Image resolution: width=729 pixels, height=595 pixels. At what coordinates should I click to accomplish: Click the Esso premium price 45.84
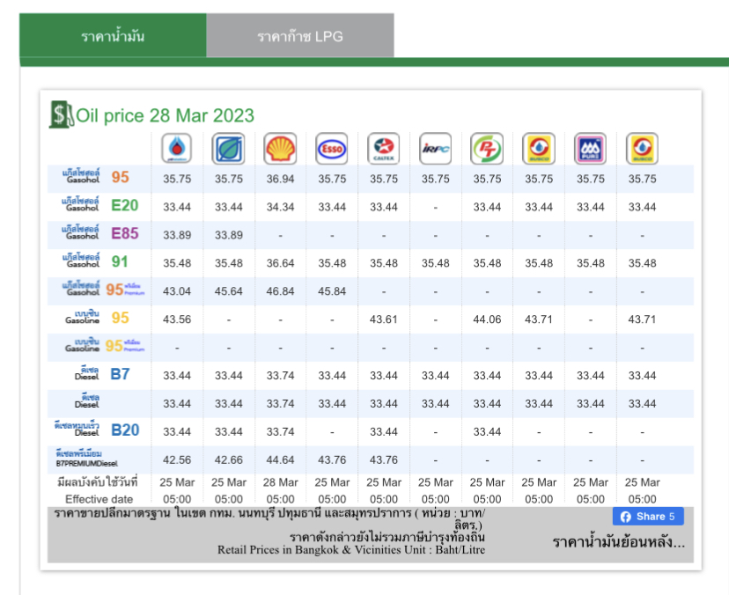pyautogui.click(x=332, y=291)
